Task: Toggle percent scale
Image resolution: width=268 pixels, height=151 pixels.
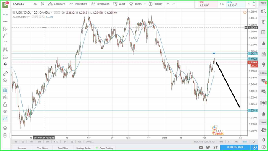Action: tap(229, 142)
